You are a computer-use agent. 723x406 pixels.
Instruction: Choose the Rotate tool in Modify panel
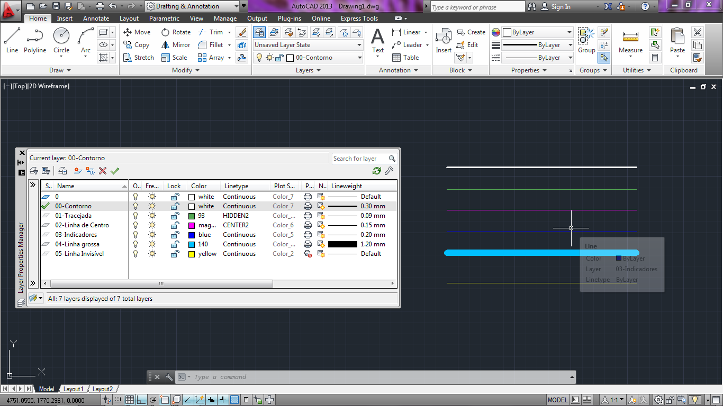click(176, 32)
